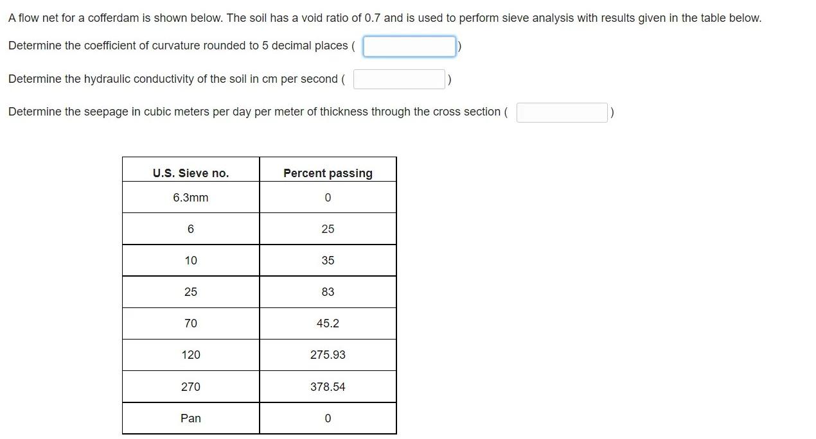This screenshot has height=439, width=816.
Task: Select the 6.3mm sieve table cell
Action: 190,197
